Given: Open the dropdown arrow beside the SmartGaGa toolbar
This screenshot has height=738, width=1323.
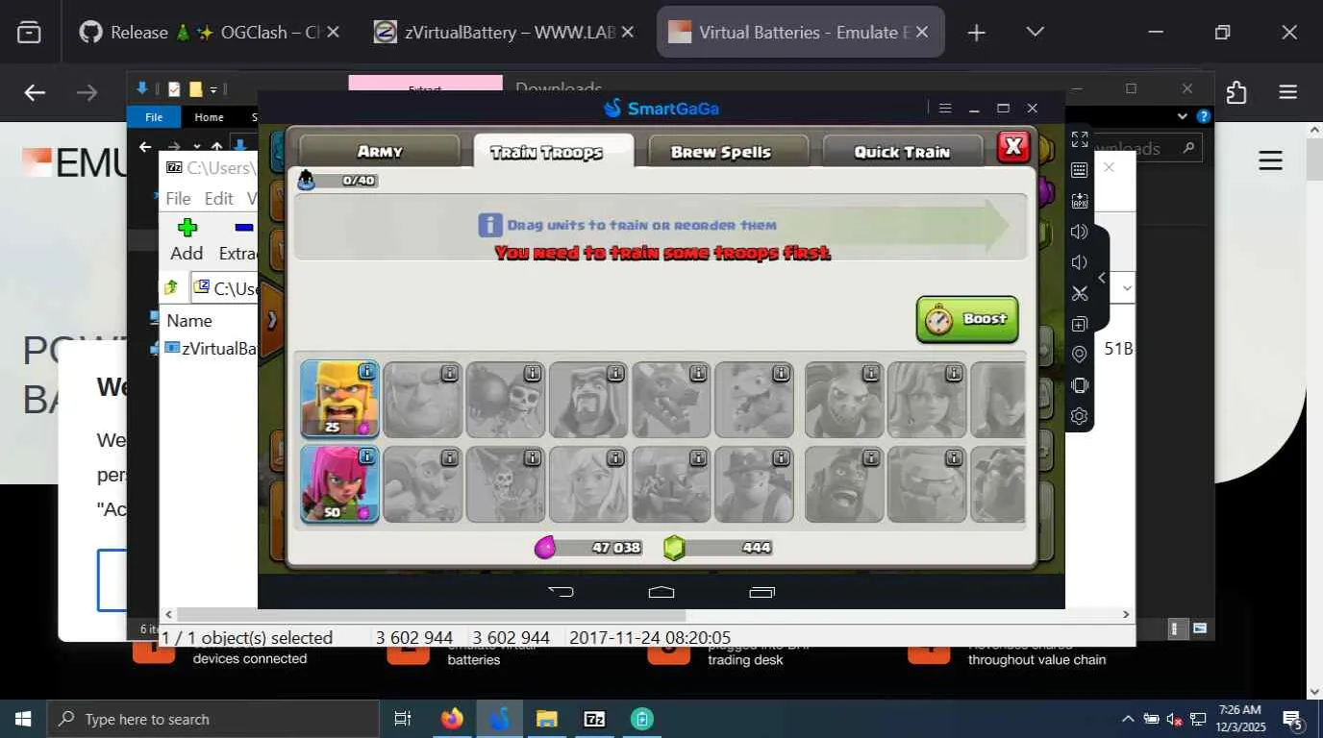Looking at the screenshot, I should [x=1127, y=287].
